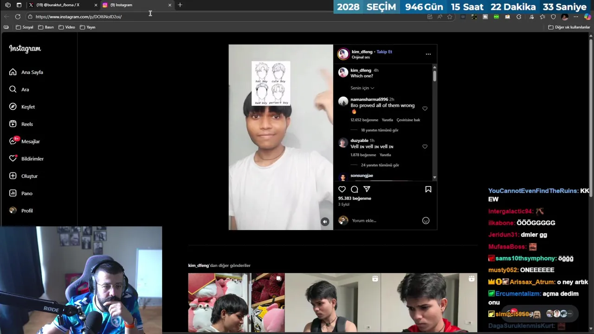Click Oluştur to create a post
This screenshot has height=334, width=594.
[x=23, y=176]
